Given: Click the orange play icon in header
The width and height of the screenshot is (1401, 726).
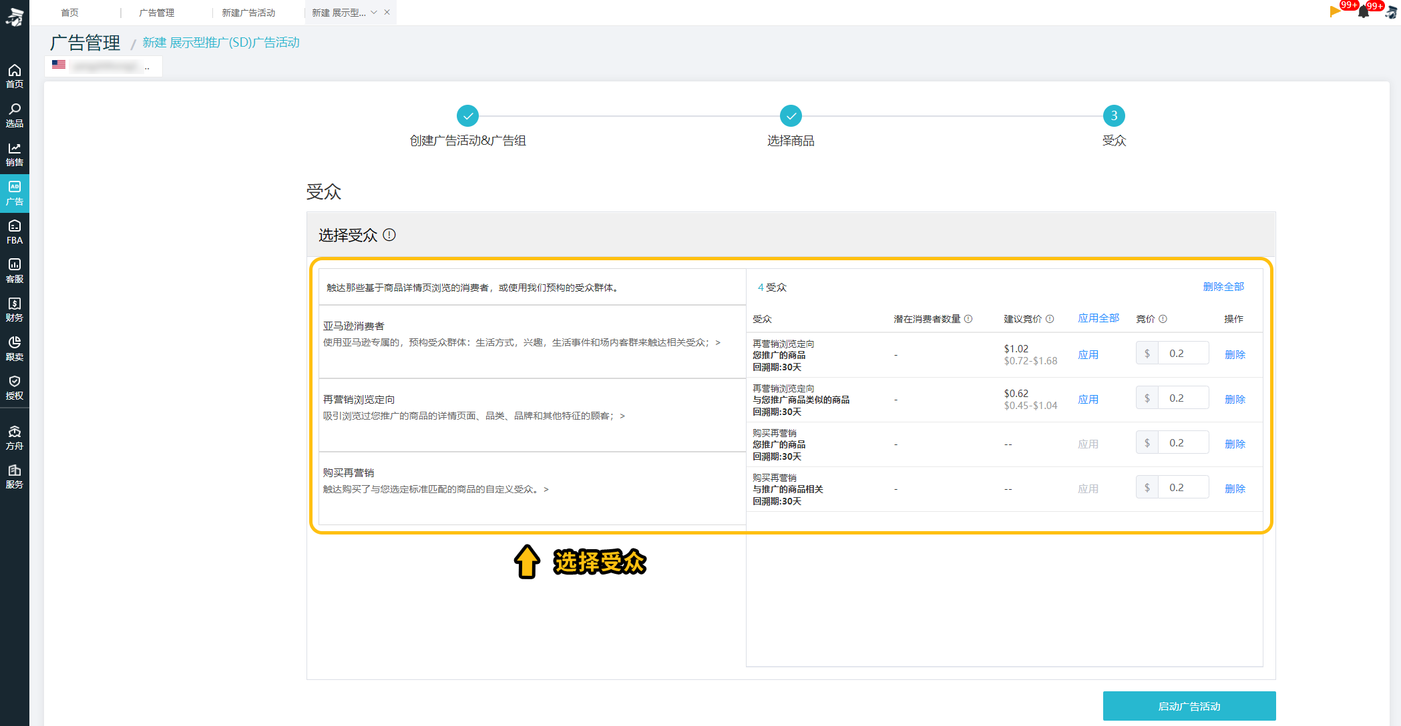Looking at the screenshot, I should 1335,11.
